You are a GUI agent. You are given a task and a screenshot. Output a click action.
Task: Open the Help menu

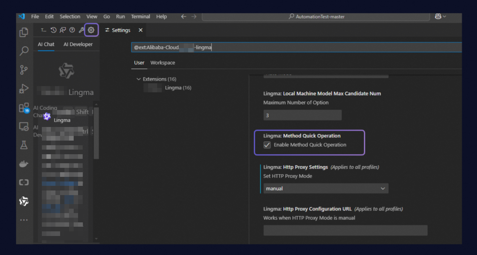click(x=161, y=17)
